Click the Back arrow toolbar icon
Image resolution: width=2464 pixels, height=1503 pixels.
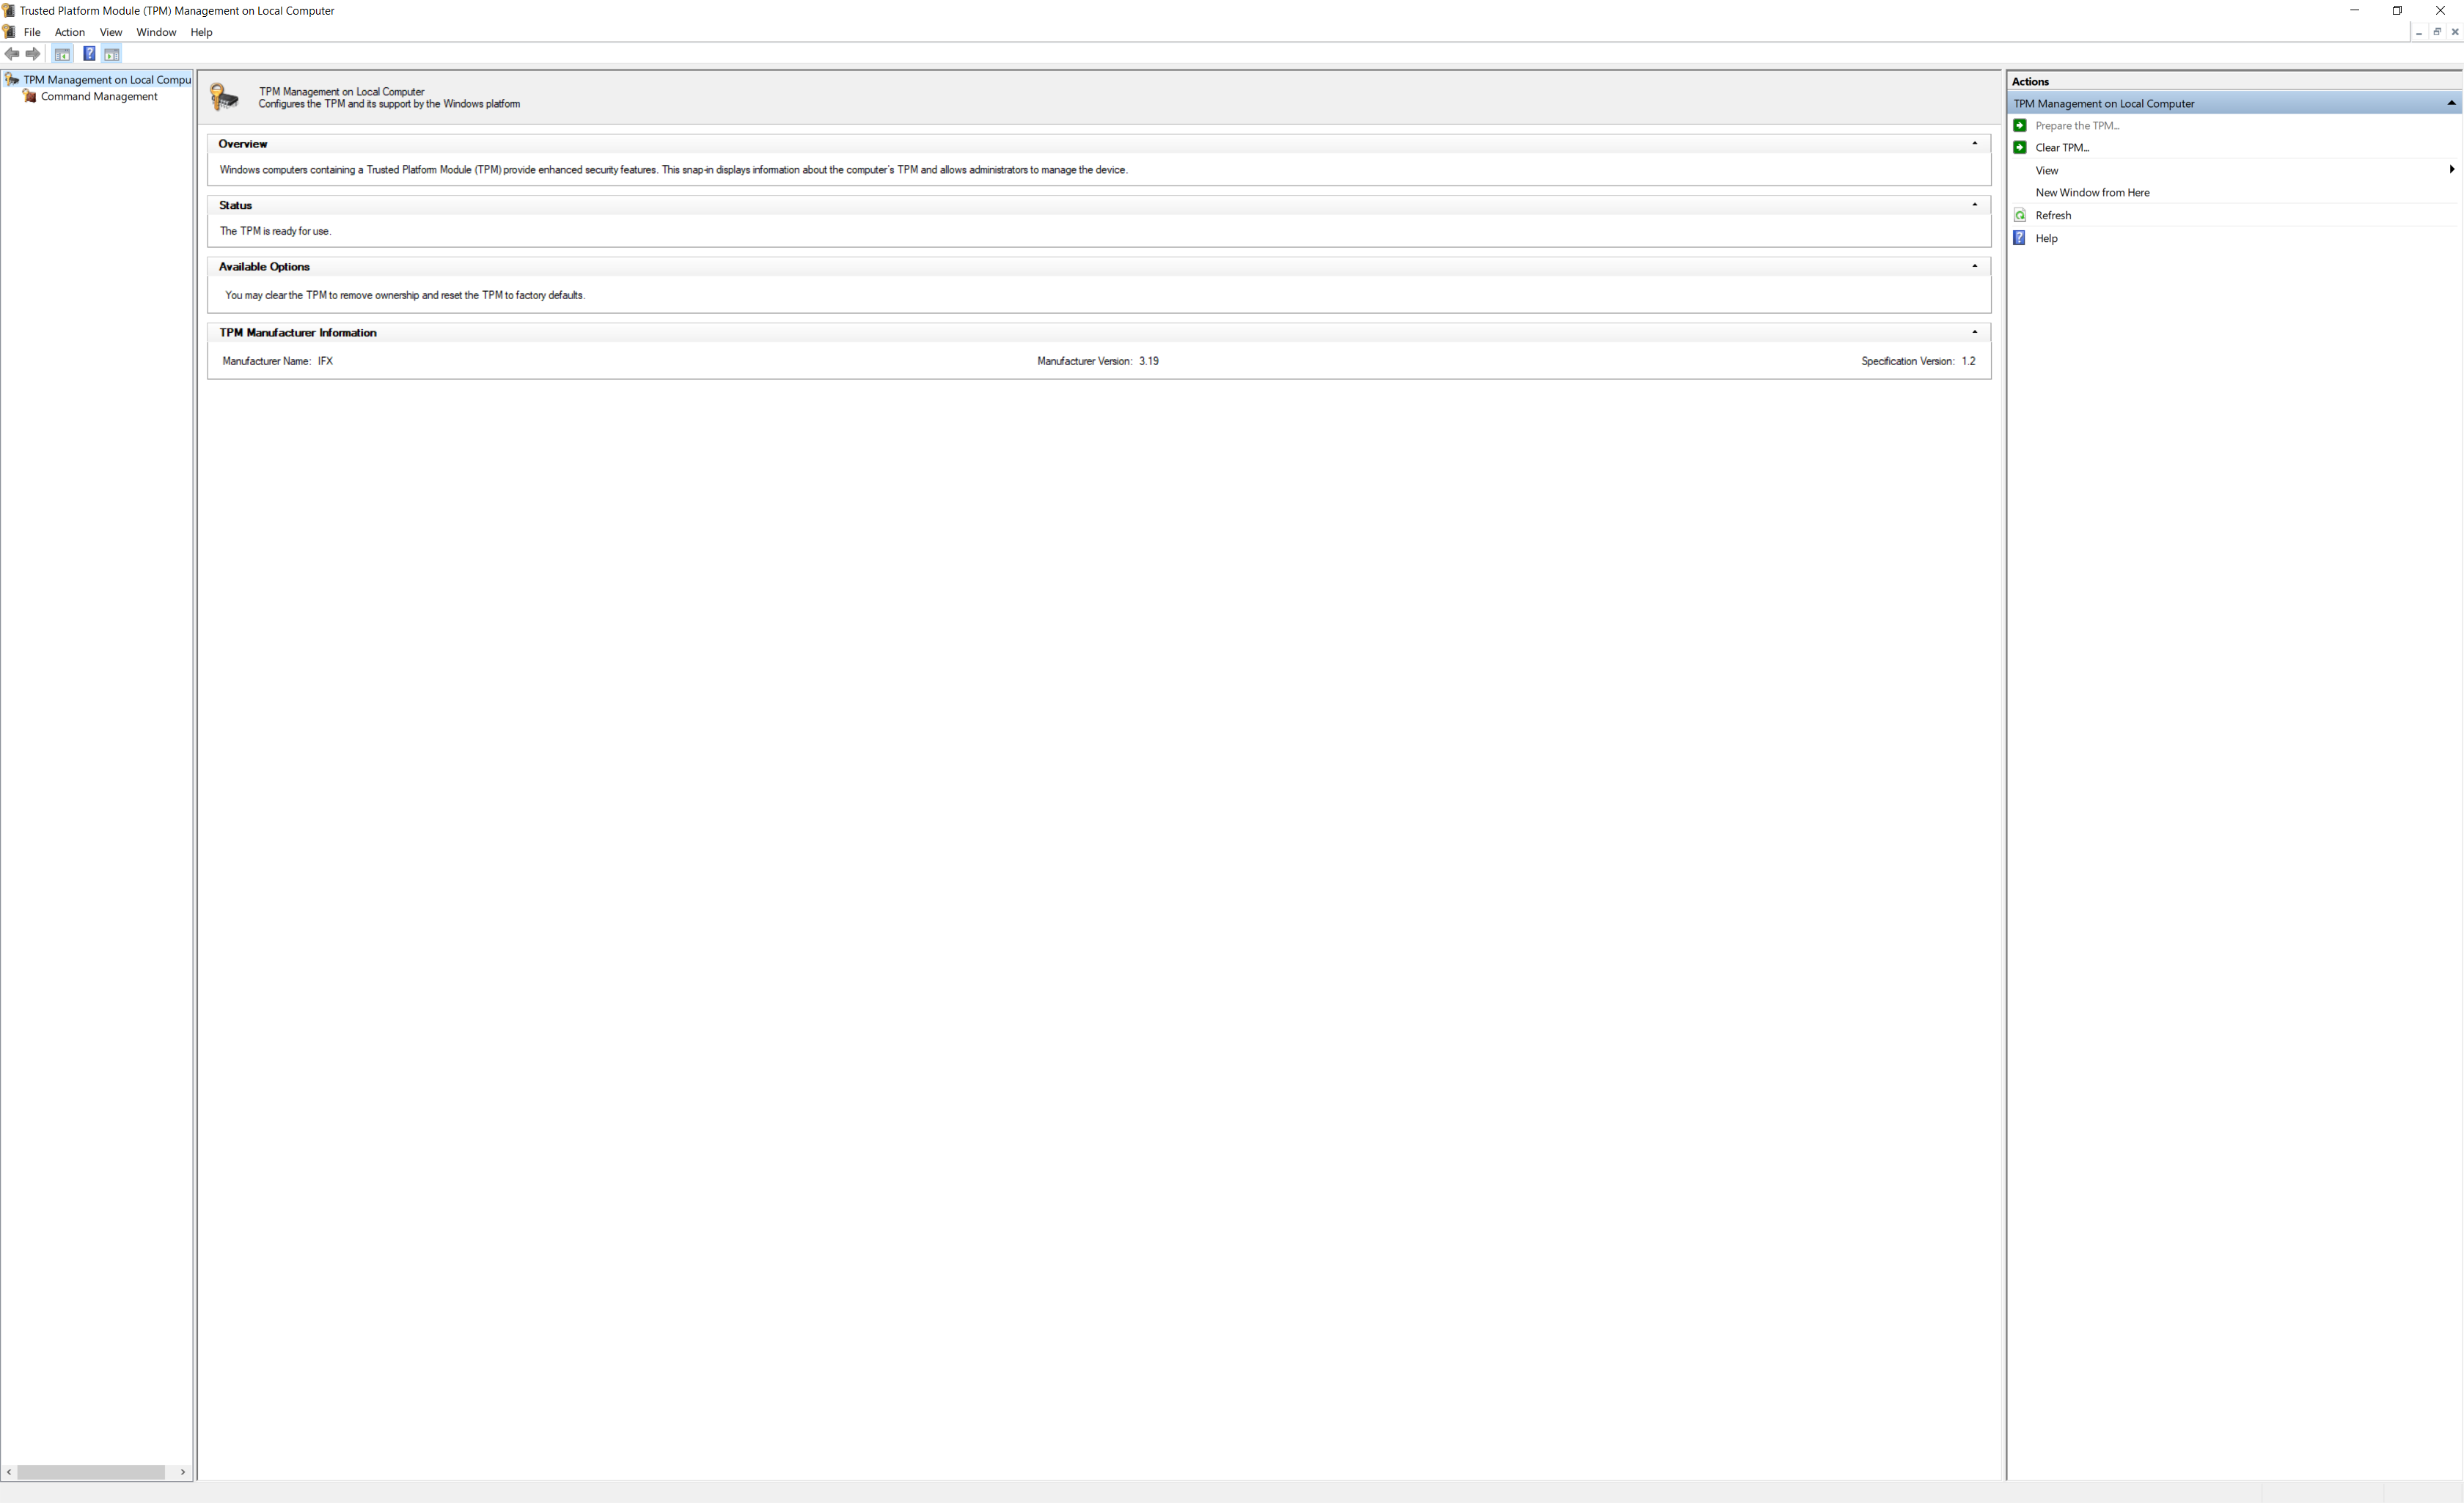[12, 54]
